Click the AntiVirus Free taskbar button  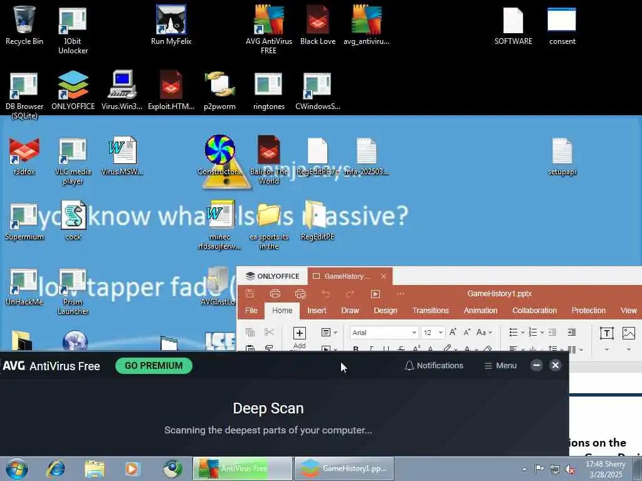243,468
